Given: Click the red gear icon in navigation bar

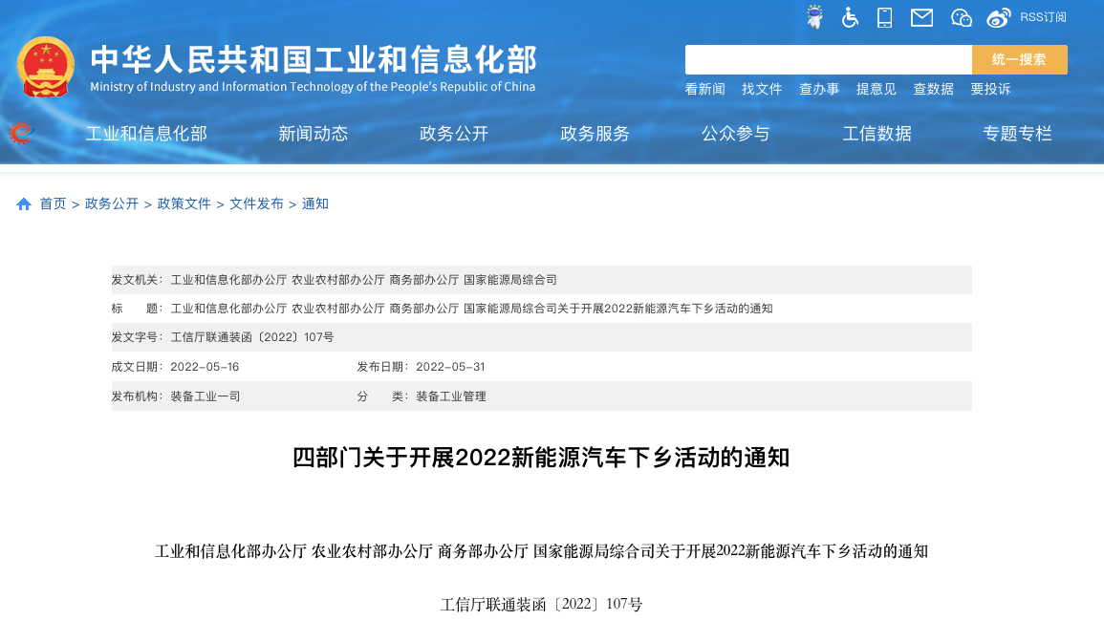Looking at the screenshot, I should pyautogui.click(x=20, y=133).
